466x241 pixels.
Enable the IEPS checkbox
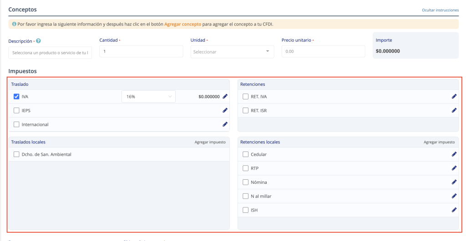(16, 111)
